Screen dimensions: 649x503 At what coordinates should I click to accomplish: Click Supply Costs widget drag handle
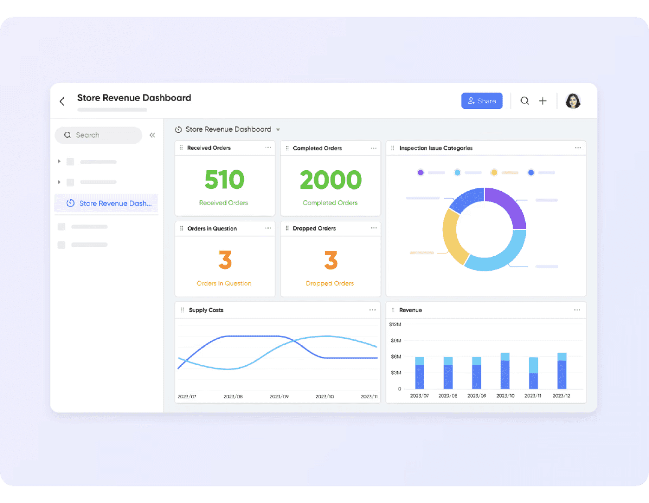pyautogui.click(x=182, y=310)
